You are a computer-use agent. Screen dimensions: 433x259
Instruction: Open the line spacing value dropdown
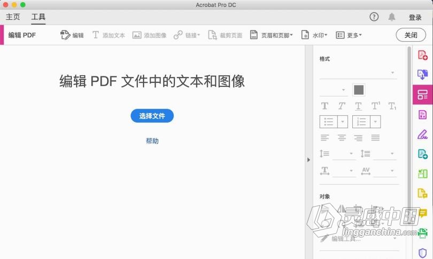tap(344, 154)
